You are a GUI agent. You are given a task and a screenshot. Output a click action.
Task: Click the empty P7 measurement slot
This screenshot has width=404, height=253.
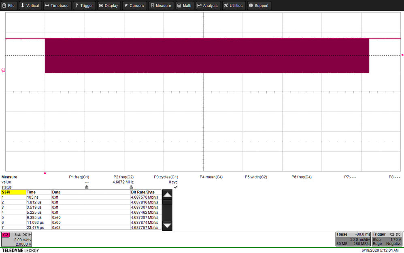click(x=350, y=177)
